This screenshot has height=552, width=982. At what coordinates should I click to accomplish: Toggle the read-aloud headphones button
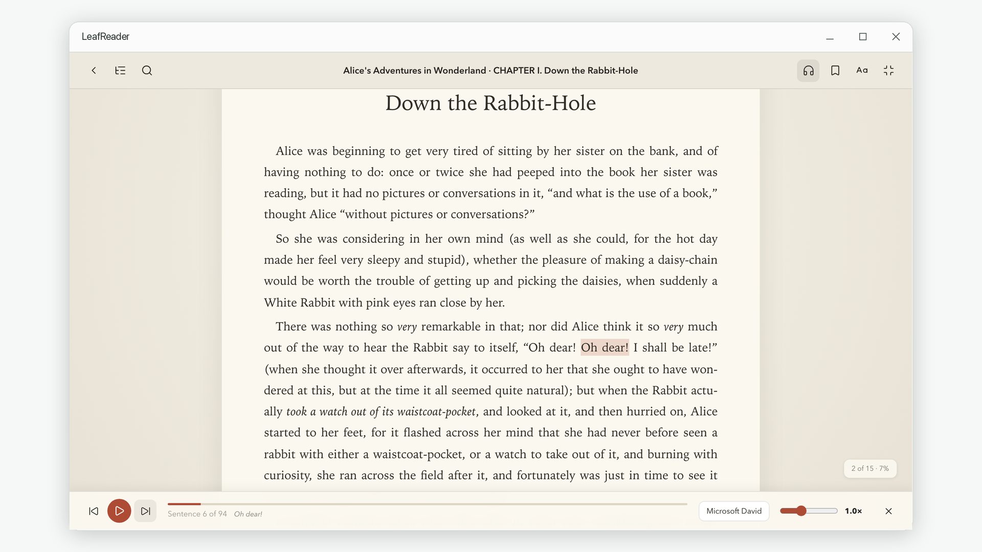click(x=808, y=71)
